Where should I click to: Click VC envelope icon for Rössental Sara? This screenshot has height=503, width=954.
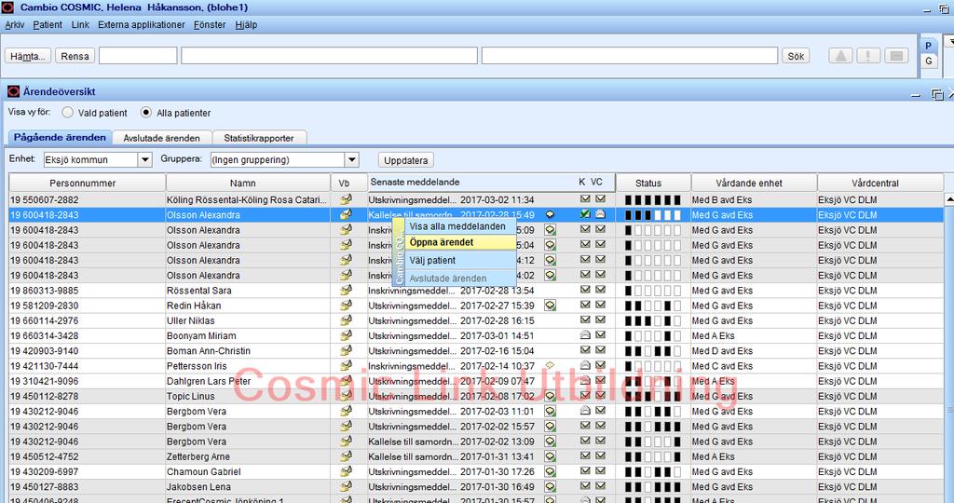tap(600, 290)
